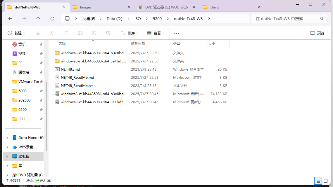Viewport: 333px width, 187px height.
Task: Click the Copy icon in toolbar
Action: click(x=52, y=33)
